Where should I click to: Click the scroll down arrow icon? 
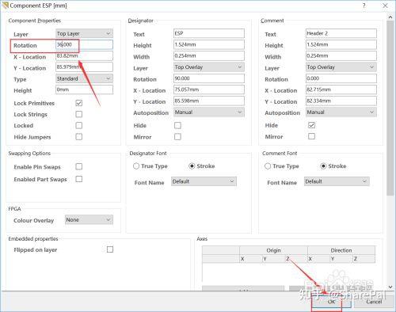[390, 287]
